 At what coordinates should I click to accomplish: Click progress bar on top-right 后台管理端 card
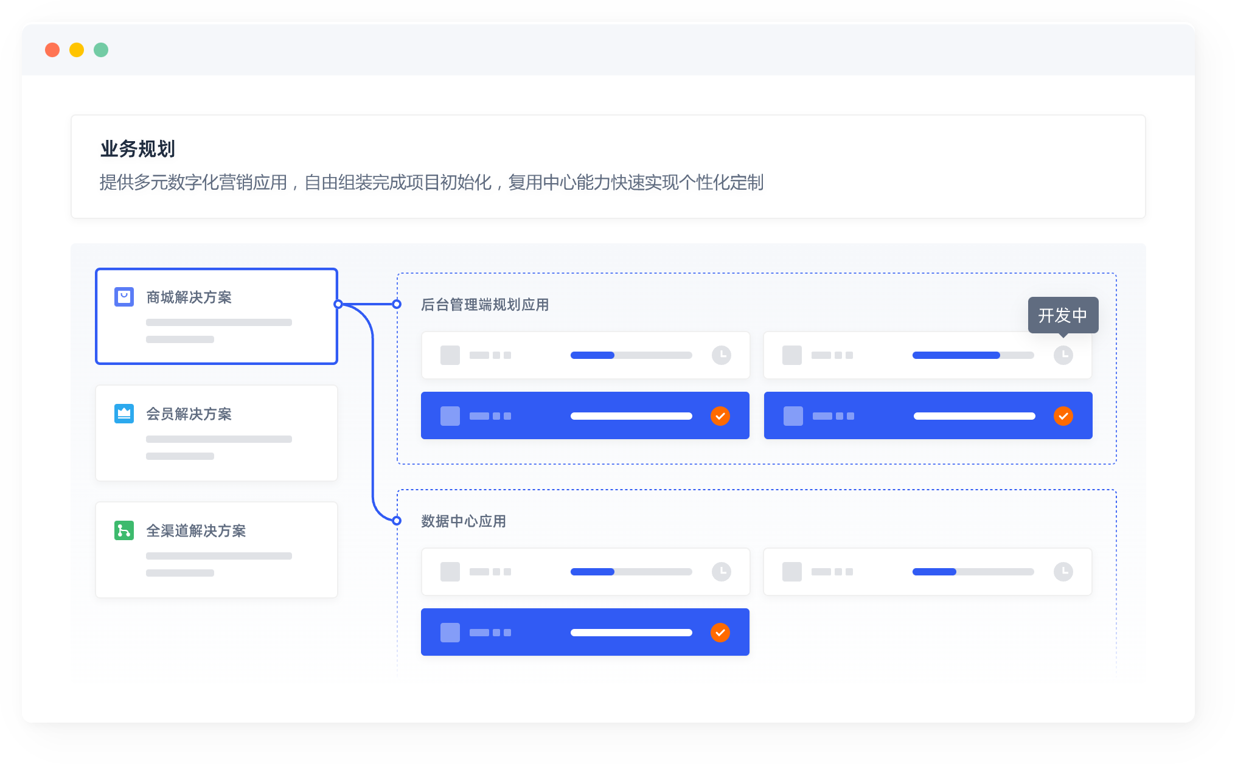pos(973,355)
